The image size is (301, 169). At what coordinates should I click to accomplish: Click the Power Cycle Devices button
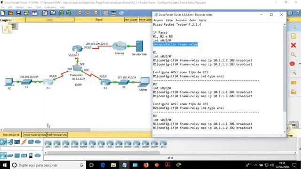point(35,135)
